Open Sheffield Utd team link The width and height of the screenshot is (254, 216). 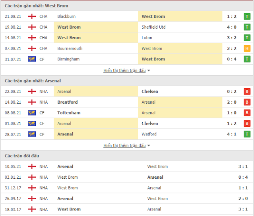click(153, 27)
